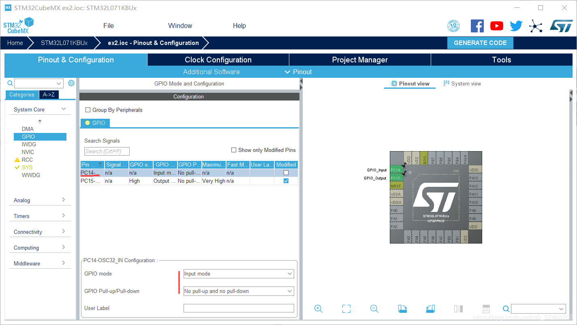Open the settings gear in categories panel
This screenshot has height=325, width=577.
71,83
